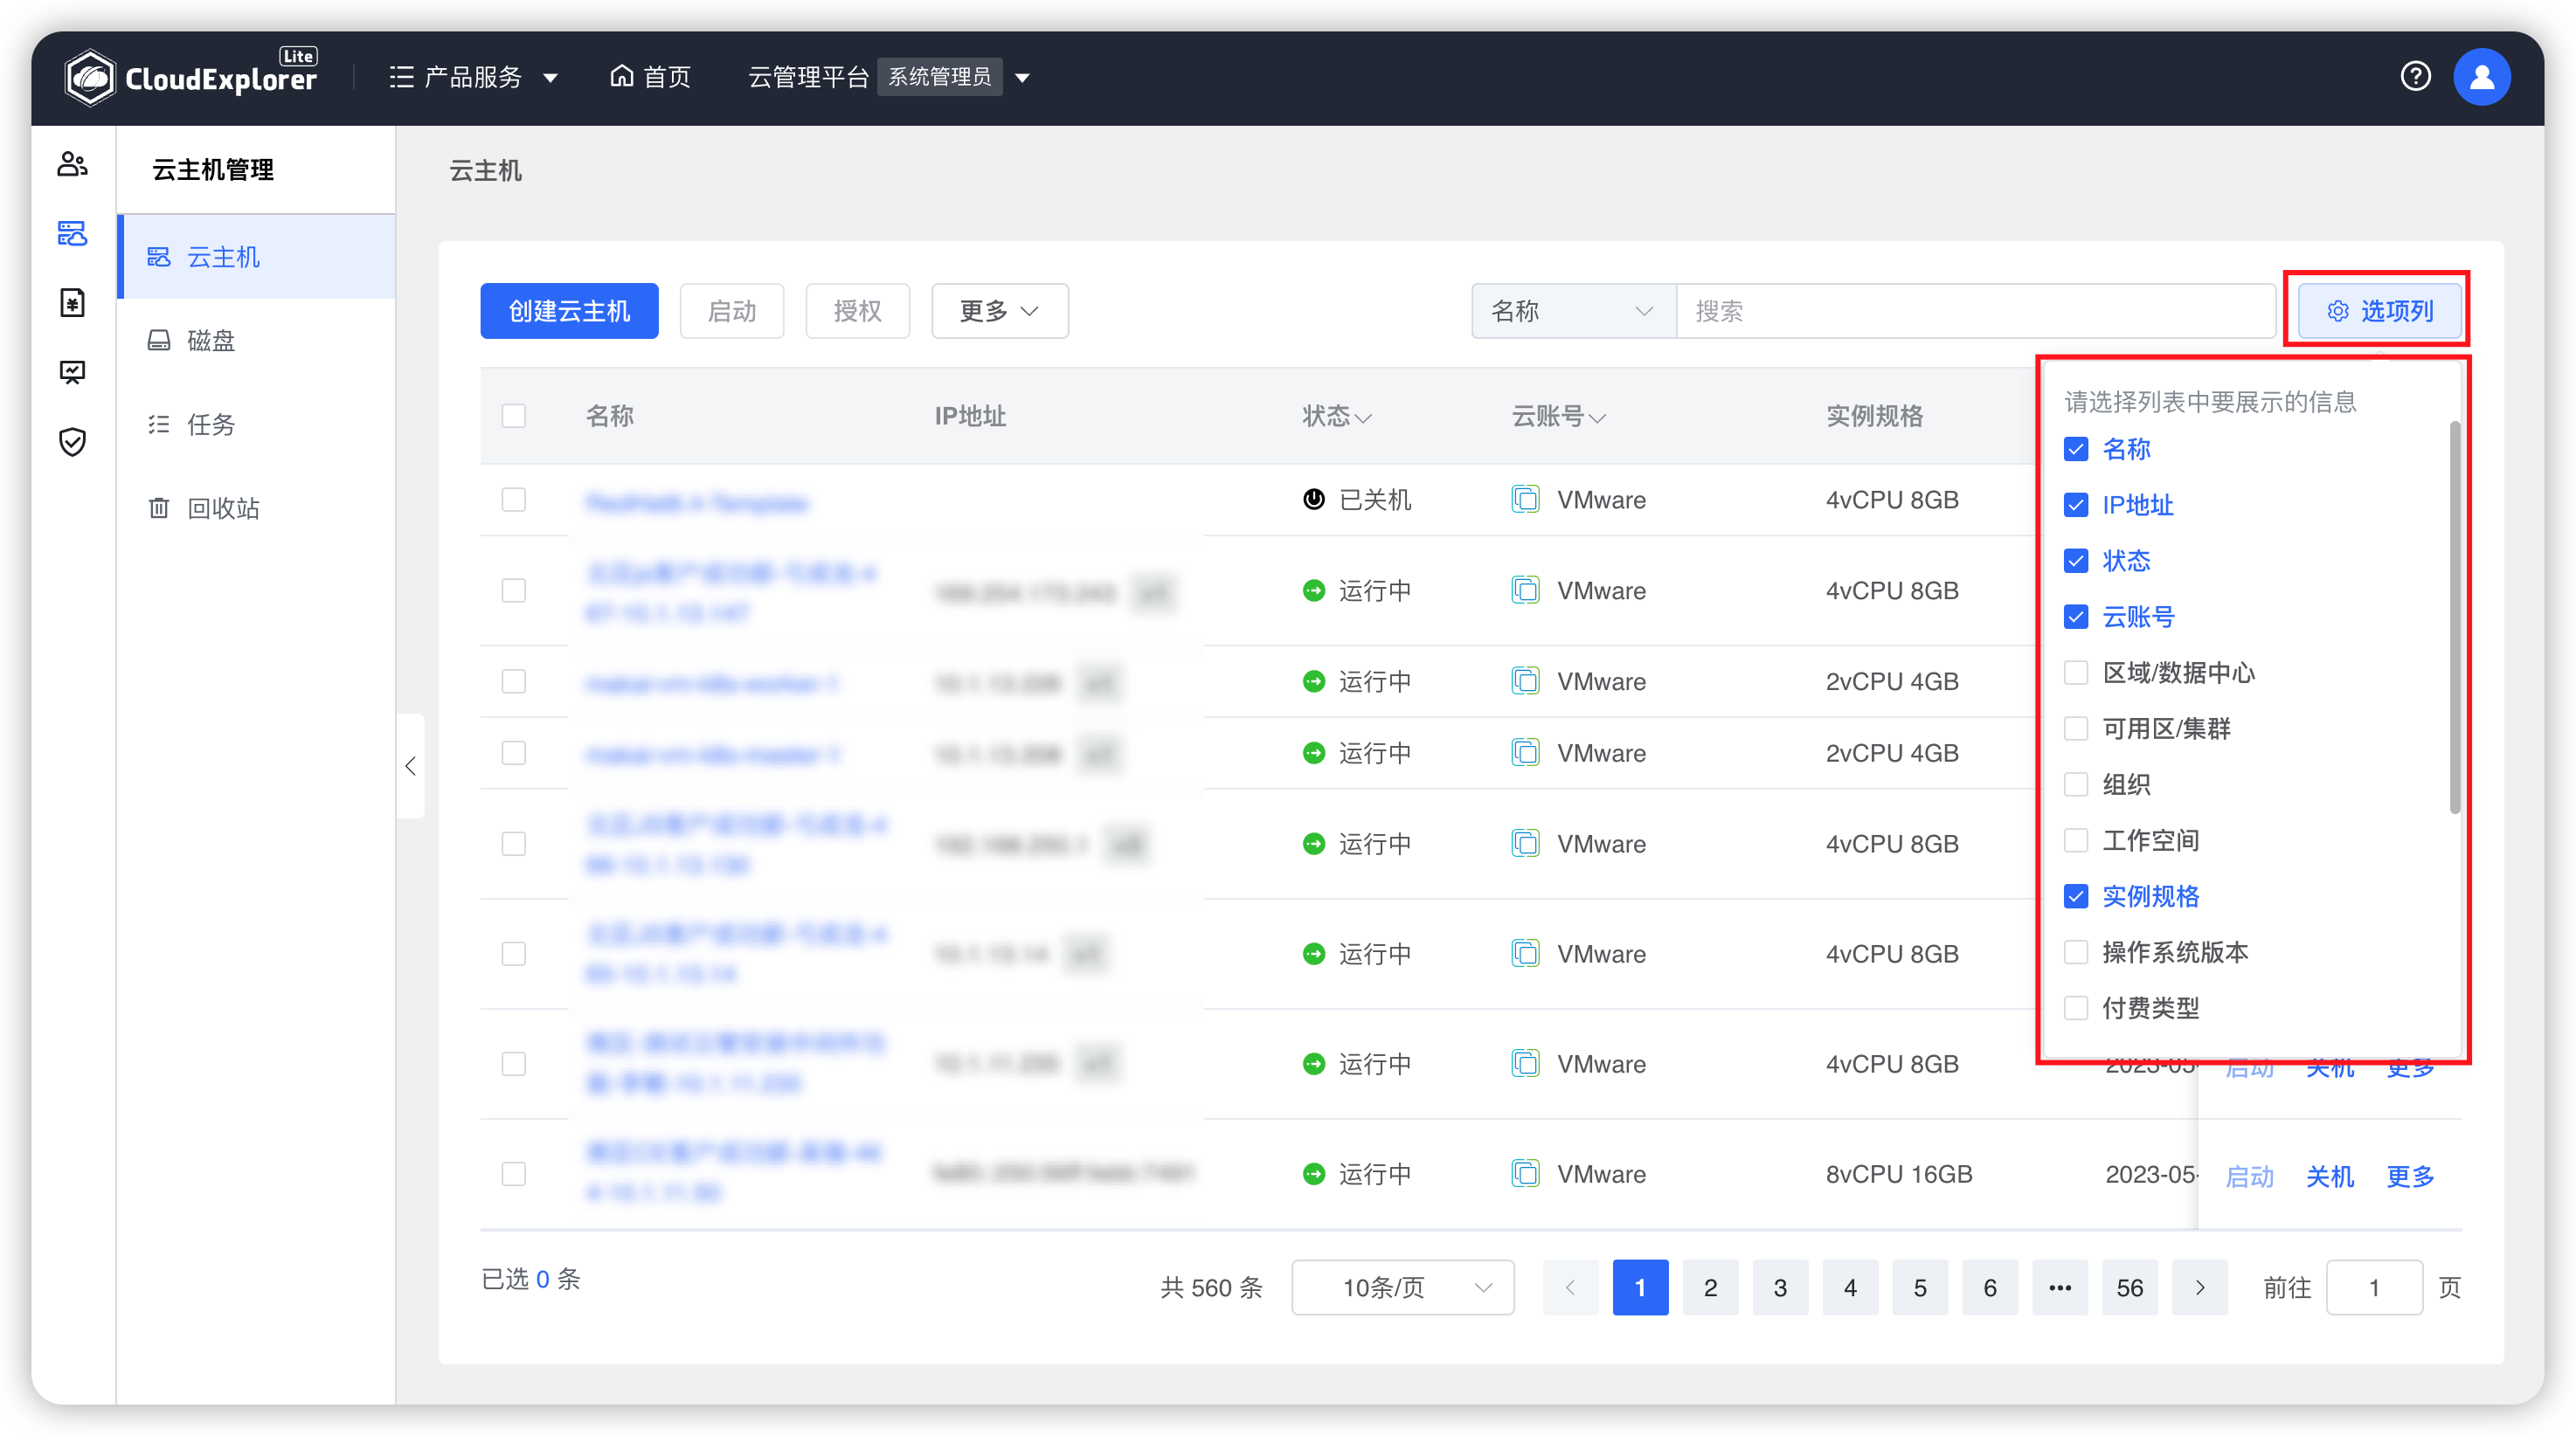Open 回收站 in the side menu
The width and height of the screenshot is (2576, 1436).
tap(258, 508)
